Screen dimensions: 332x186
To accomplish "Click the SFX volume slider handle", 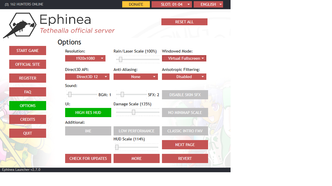I will pyautogui.click(x=122, y=94).
